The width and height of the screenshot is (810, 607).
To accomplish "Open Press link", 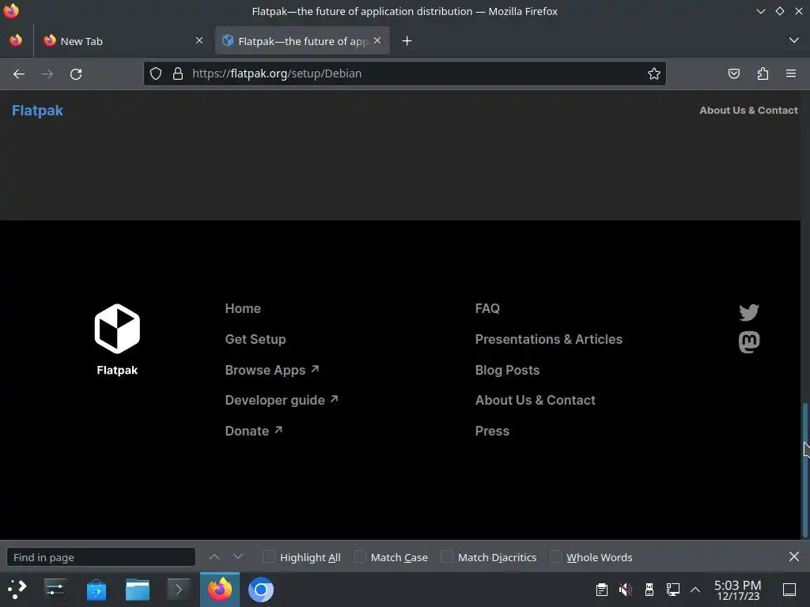I will click(492, 431).
